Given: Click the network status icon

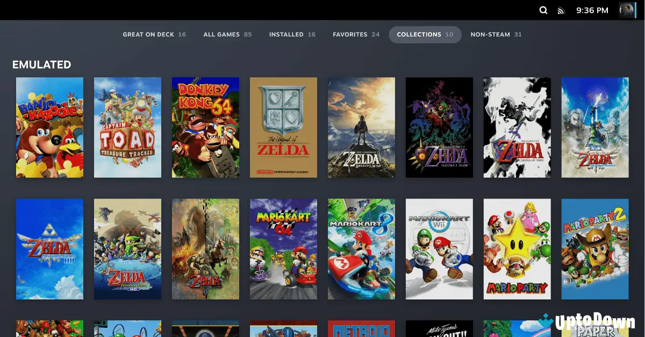Looking at the screenshot, I should 562,10.
